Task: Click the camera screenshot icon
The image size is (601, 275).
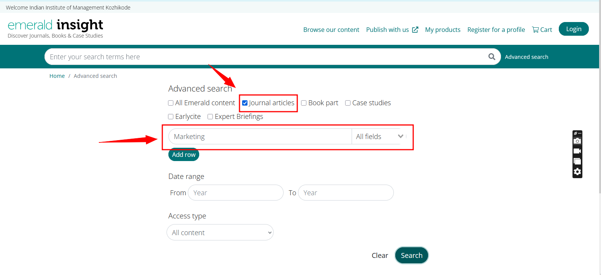Action: point(577,141)
